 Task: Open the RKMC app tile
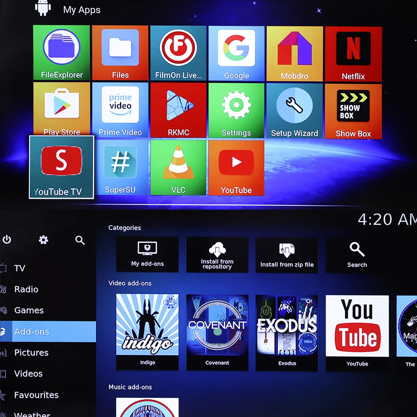178,111
